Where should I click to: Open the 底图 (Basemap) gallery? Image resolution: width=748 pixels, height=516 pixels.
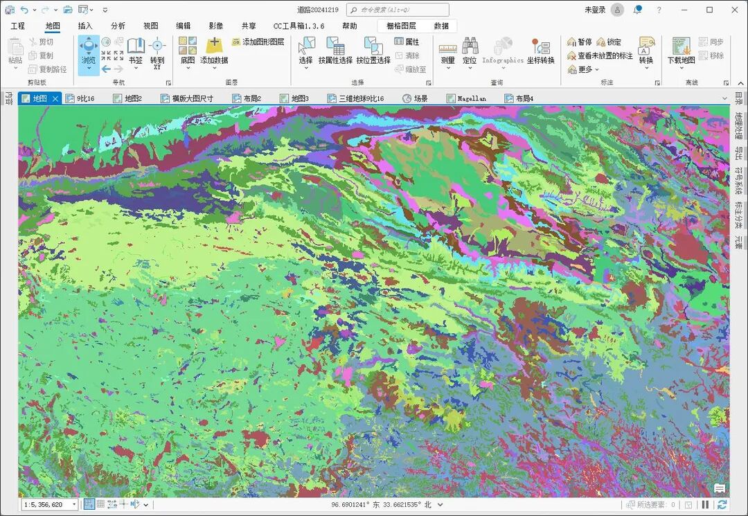(x=188, y=51)
